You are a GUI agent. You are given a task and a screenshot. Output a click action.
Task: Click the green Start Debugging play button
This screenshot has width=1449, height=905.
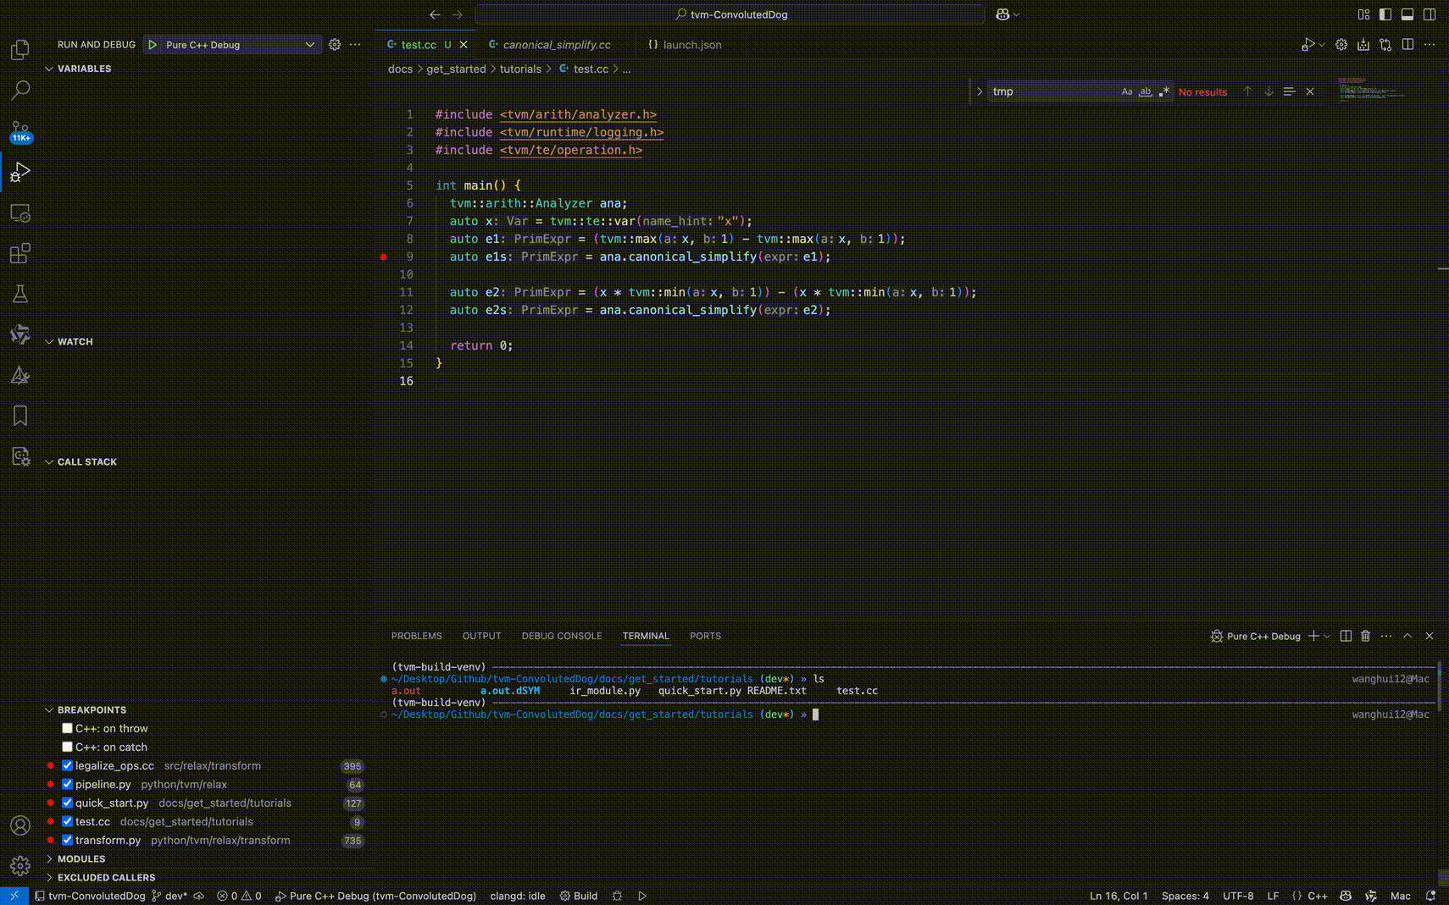click(x=153, y=45)
